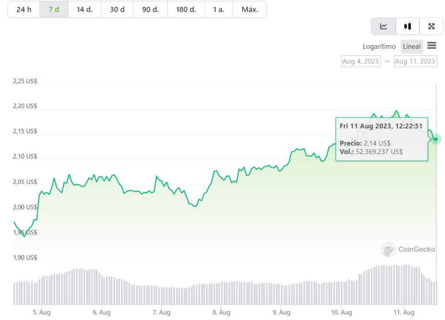
Task: Show the Máx. full history range
Action: (x=250, y=10)
